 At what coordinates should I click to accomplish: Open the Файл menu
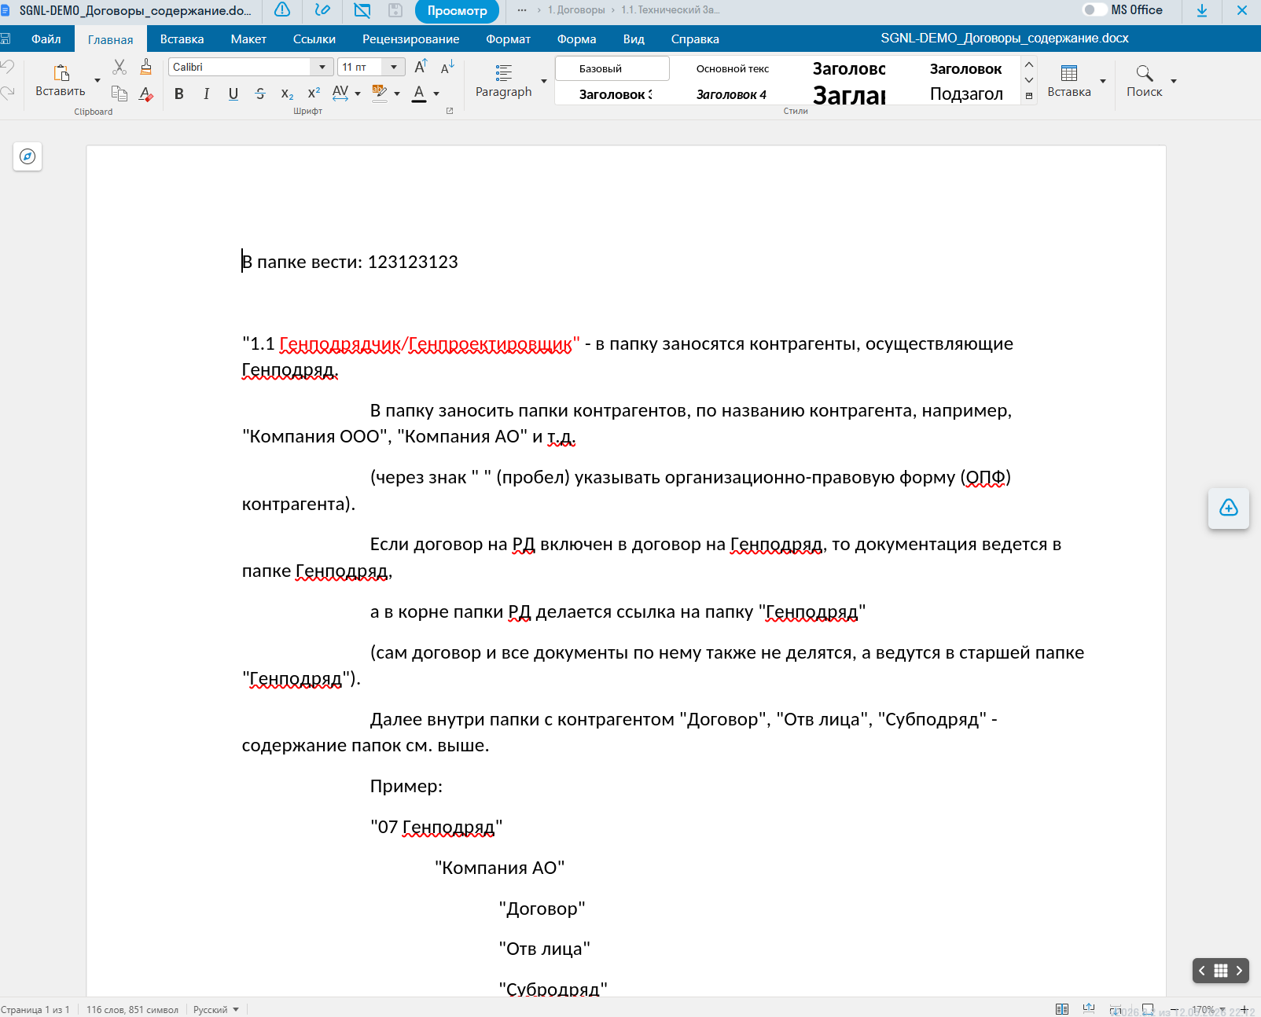pos(46,39)
